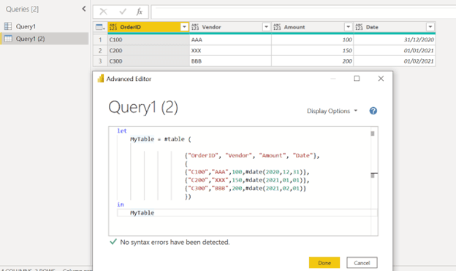Open the Date column filter dropdown
Viewport: 456px width, 271px height.
pos(430,27)
